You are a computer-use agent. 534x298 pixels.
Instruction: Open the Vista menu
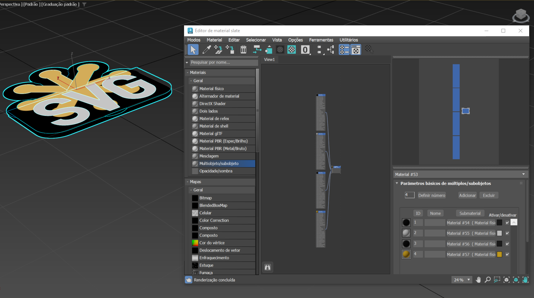click(x=277, y=40)
